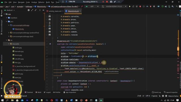
Task: Open the Navigate menu
Action: (21, 2)
